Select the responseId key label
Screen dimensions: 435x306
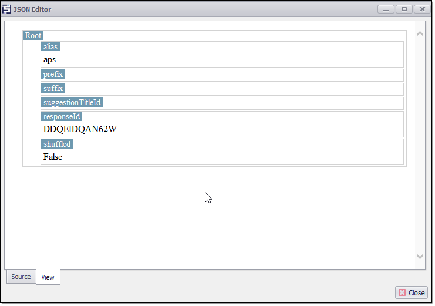[x=62, y=116]
